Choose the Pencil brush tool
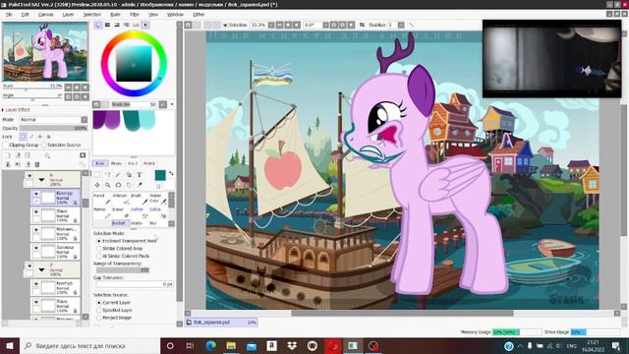Screen dimensions: 629x354 pos(101,199)
